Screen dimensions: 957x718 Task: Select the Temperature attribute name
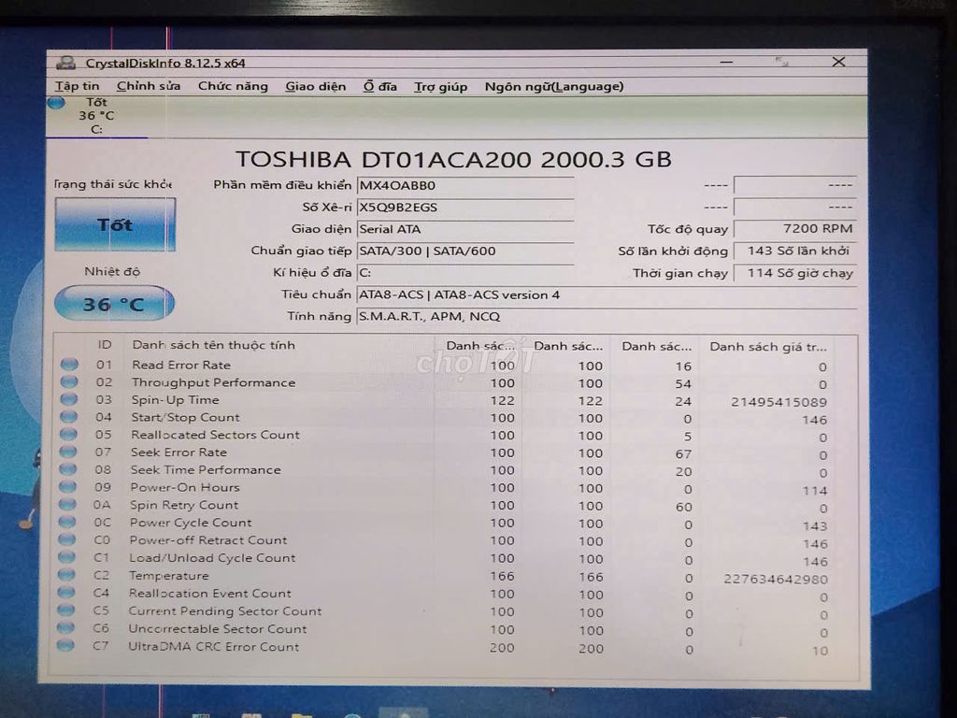pyautogui.click(x=169, y=576)
